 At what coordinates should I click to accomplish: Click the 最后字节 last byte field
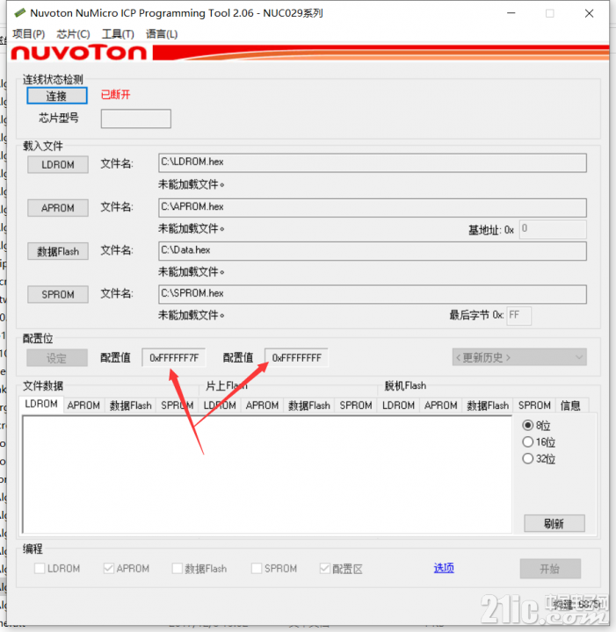tap(518, 315)
